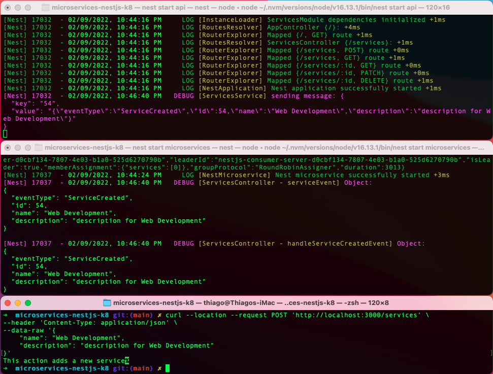Click 'This action adds a new service' output
Image resolution: width=493 pixels, height=374 pixels.
point(63,360)
